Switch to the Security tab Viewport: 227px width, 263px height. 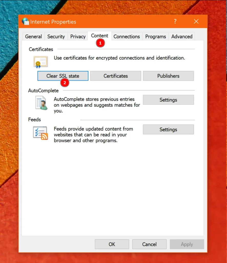pos(56,36)
